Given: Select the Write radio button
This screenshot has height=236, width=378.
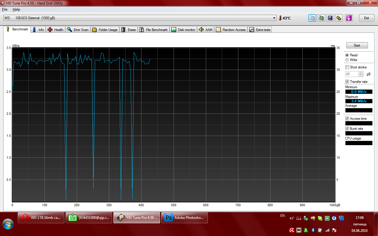Looking at the screenshot, I should pos(347,60).
